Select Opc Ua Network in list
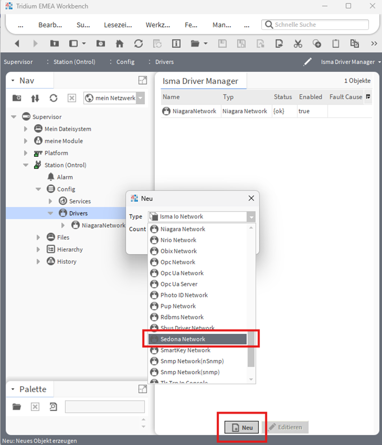This screenshot has width=382, height=445. point(197,273)
